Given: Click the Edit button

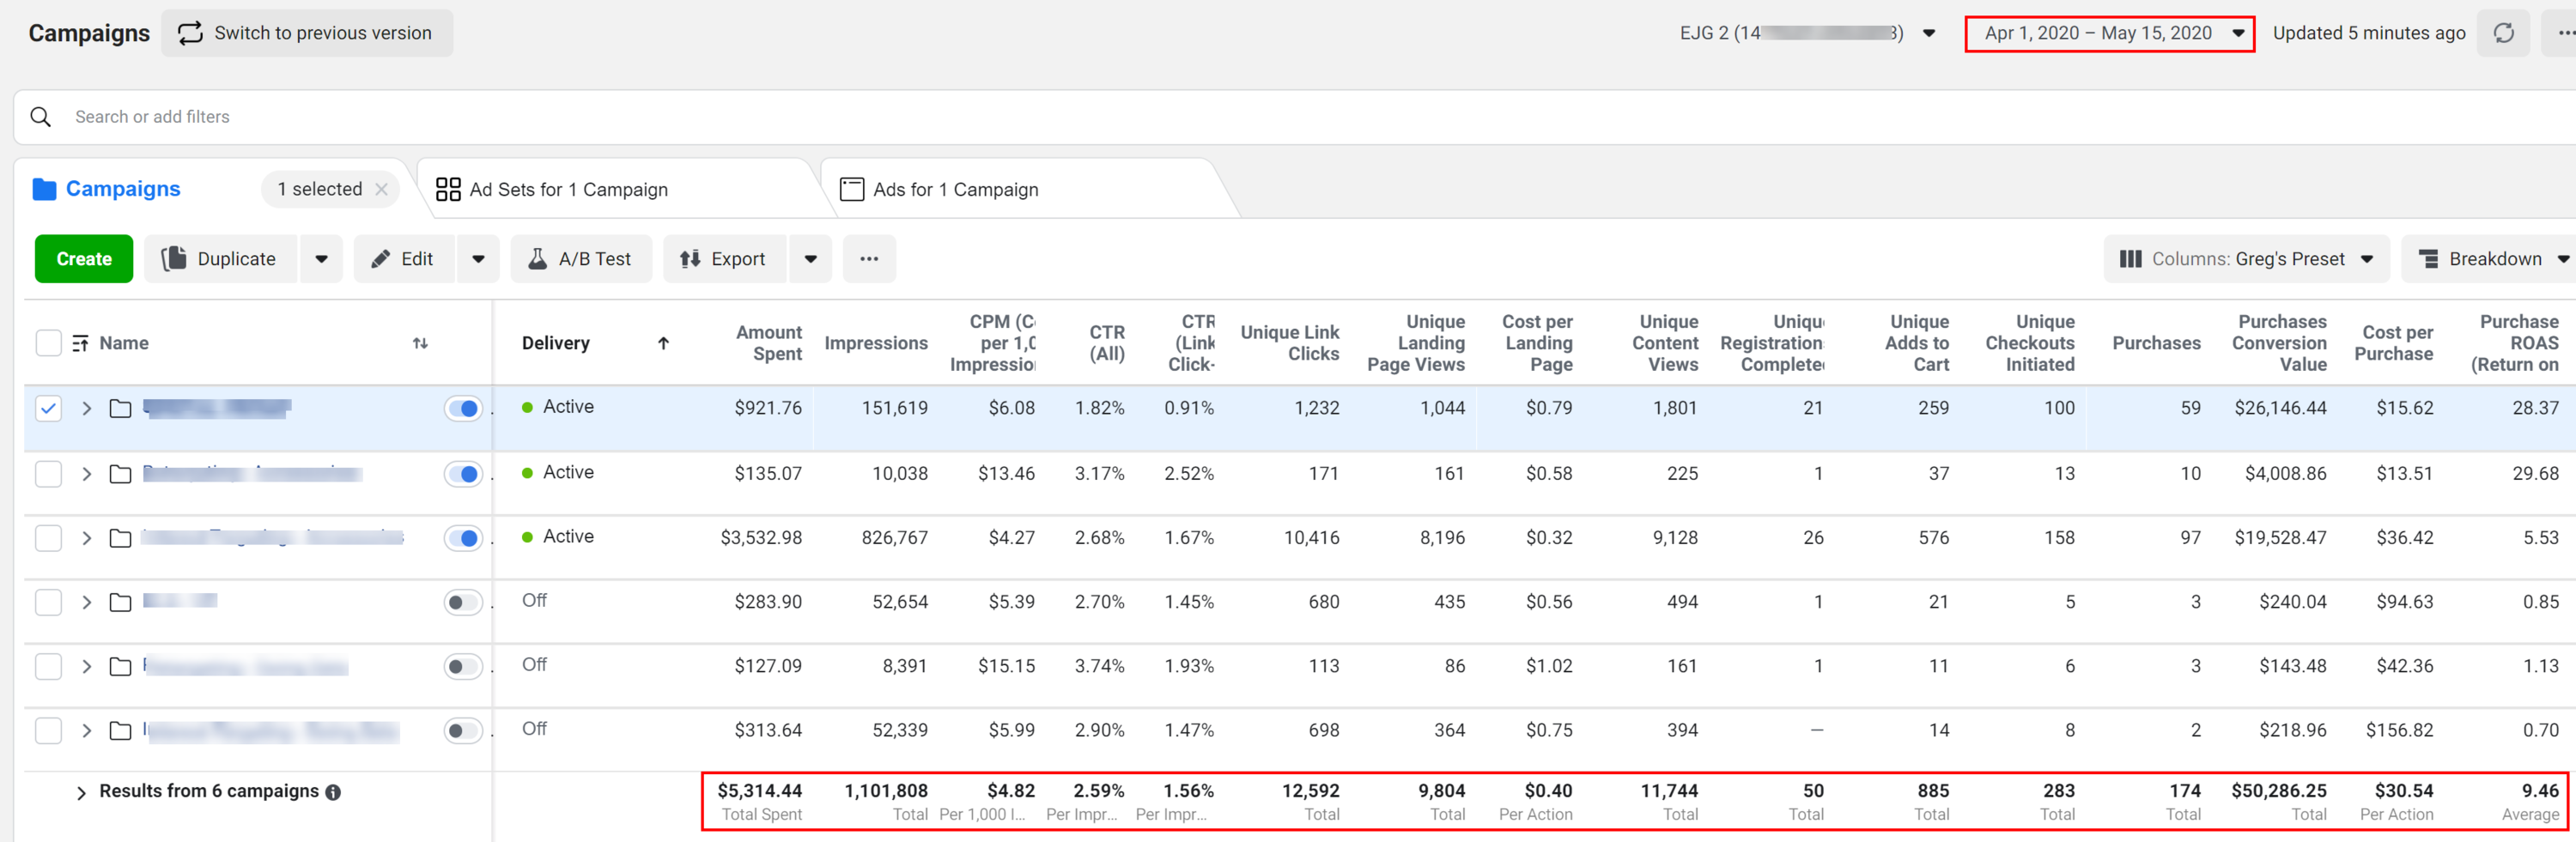Looking at the screenshot, I should [403, 259].
